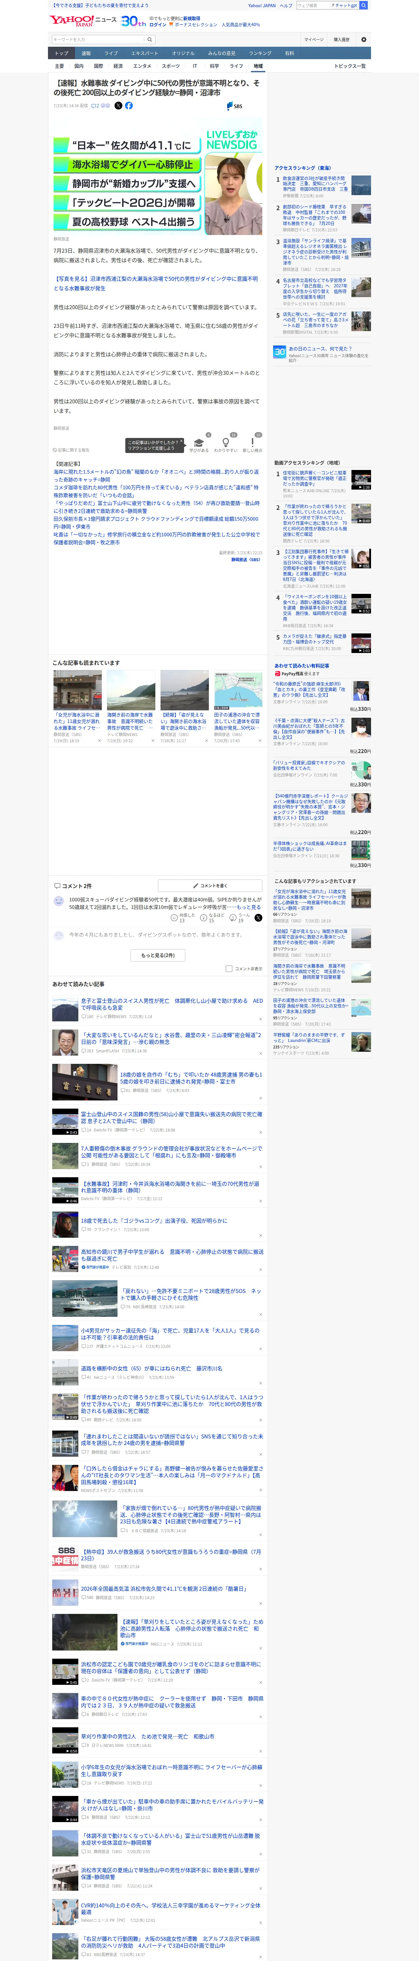The image size is (419, 1961).
Task: Expand first comment with 'もっと見る' link
Action: 249,907
